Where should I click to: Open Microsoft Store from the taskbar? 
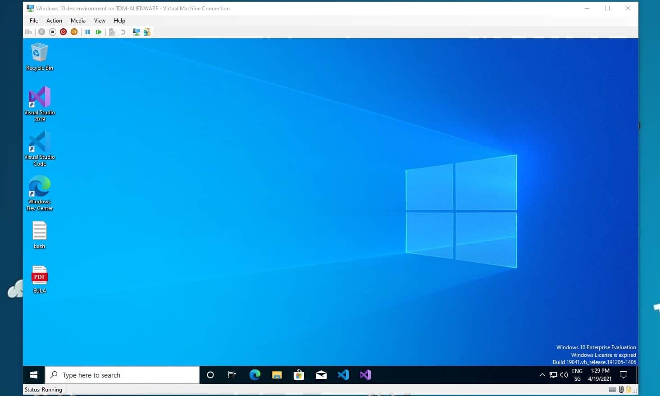click(x=299, y=375)
